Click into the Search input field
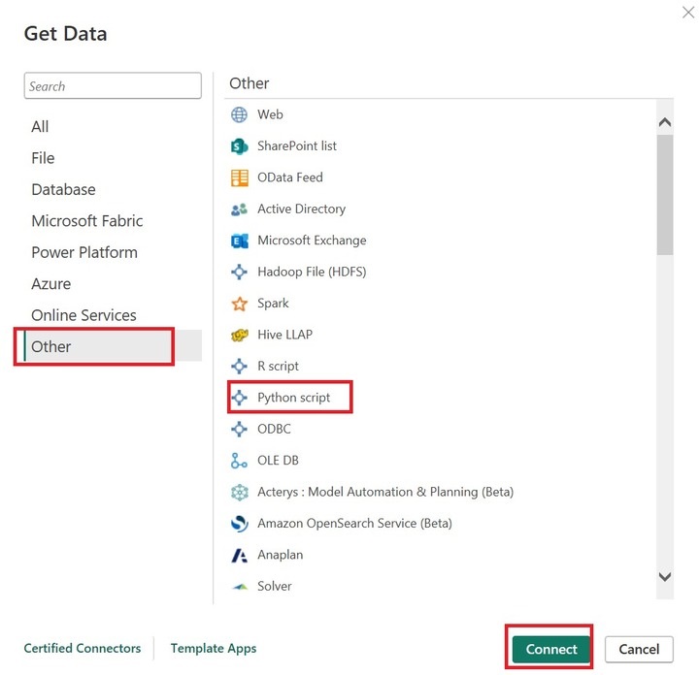Image resolution: width=699 pixels, height=675 pixels. [113, 86]
